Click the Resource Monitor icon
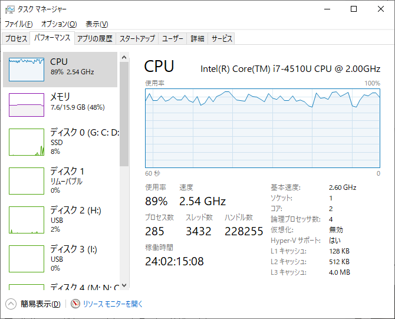 pos(75,304)
